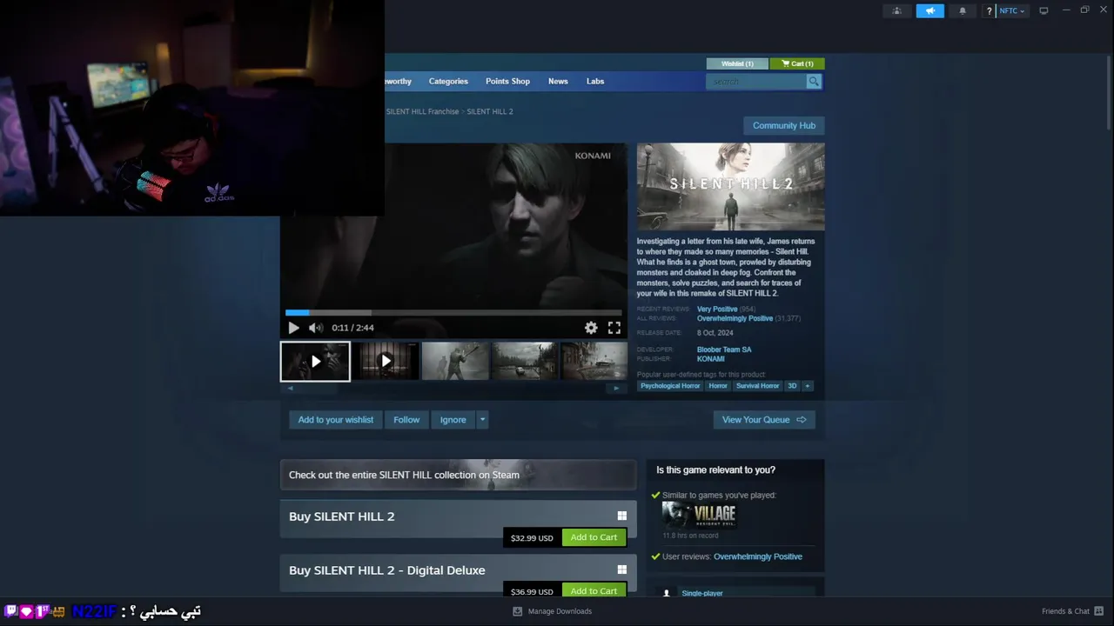Click the Ignore button
This screenshot has width=1114, height=626.
point(453,420)
